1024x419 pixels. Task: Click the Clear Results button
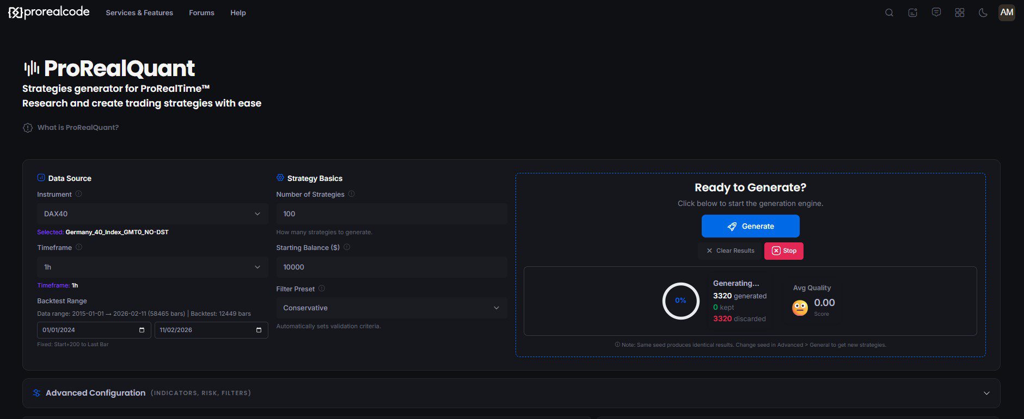(x=730, y=251)
